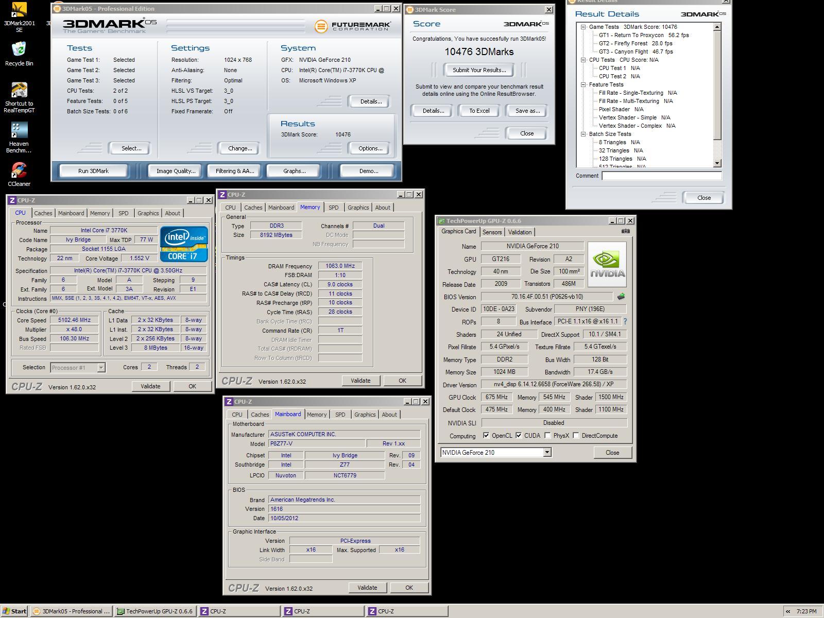Switch to Caches tab in CPU window
The image size is (824, 618).
(x=43, y=213)
